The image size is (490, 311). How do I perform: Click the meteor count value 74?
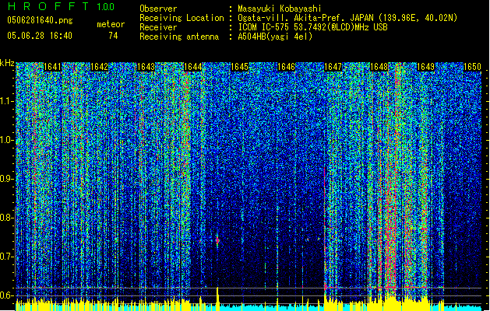[x=113, y=36]
